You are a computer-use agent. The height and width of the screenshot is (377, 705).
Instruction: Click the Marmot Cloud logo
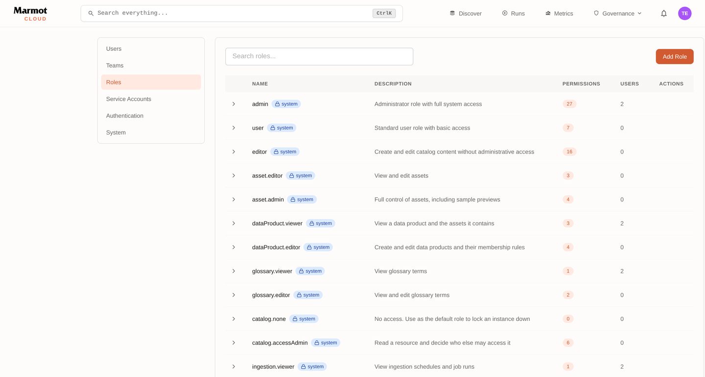[x=30, y=14]
